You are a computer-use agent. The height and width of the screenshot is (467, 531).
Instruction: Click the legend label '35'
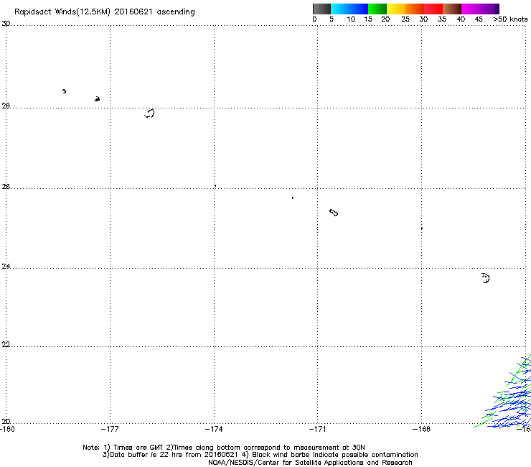(442, 19)
